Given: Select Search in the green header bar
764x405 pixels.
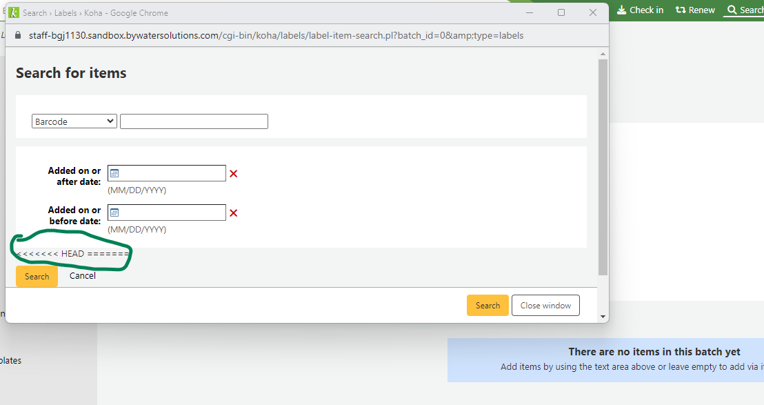Looking at the screenshot, I should [x=745, y=10].
